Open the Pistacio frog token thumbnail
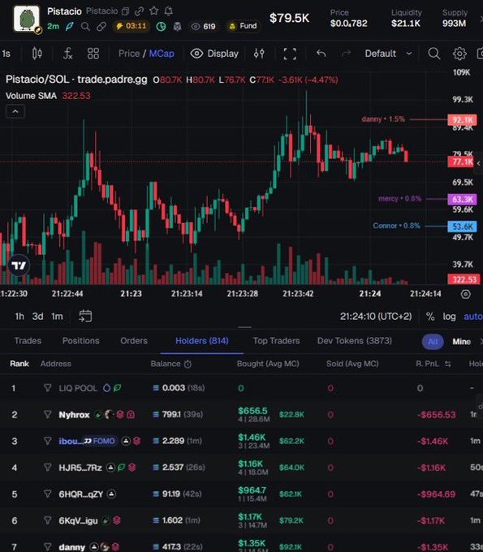Viewport: 483px width, 552px height. [x=27, y=19]
